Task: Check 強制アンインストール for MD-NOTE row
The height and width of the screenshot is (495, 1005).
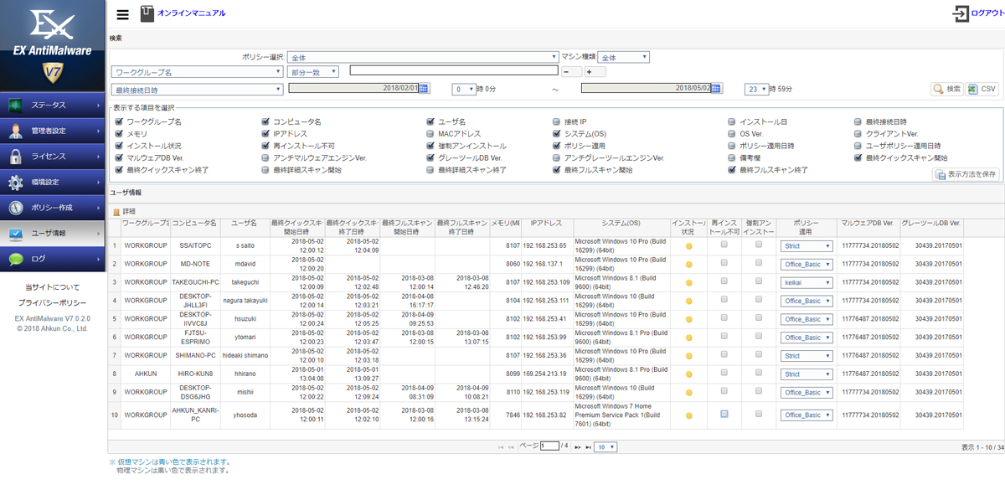Action: coord(759,263)
